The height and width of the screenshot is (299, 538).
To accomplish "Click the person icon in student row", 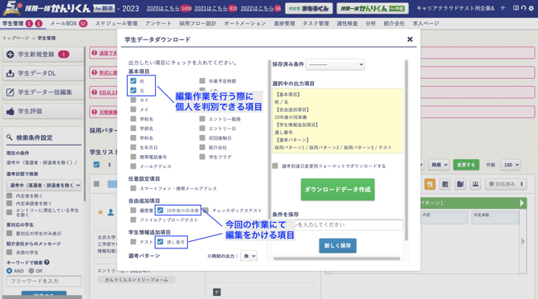I will (111, 212).
